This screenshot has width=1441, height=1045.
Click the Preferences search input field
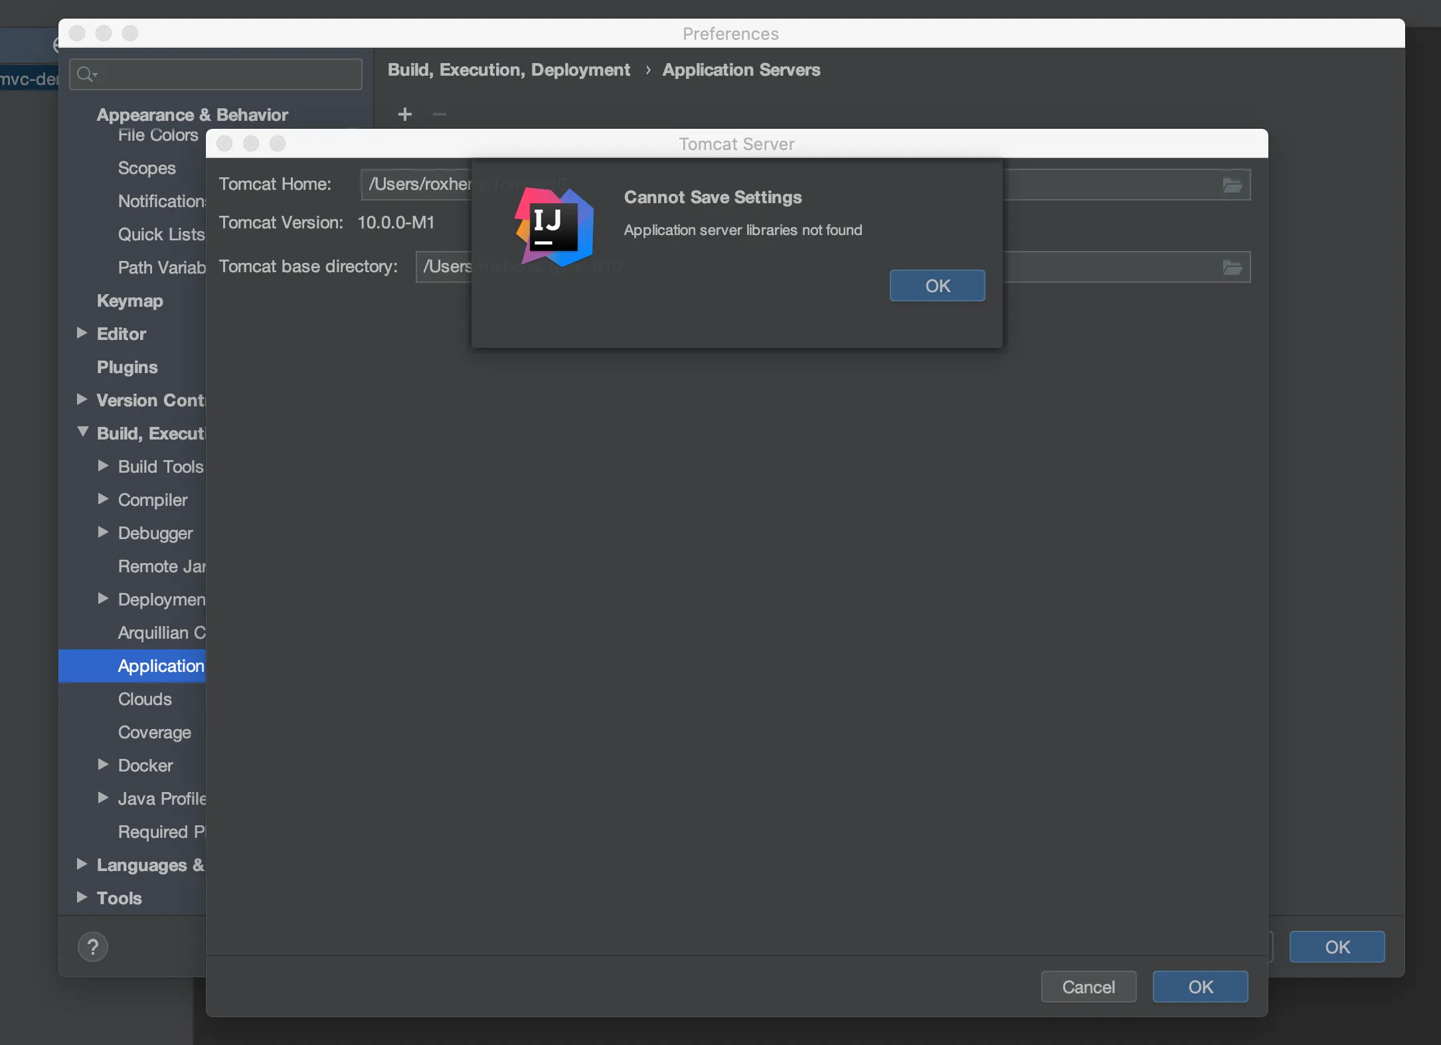[x=226, y=74]
